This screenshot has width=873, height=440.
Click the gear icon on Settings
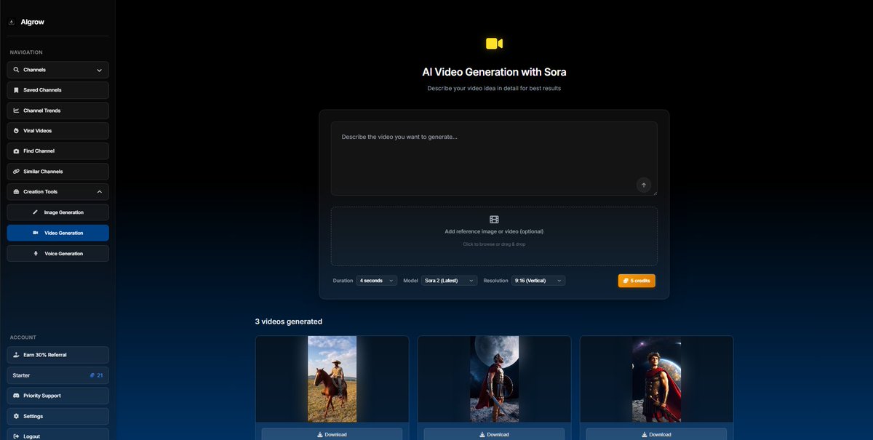(x=16, y=416)
